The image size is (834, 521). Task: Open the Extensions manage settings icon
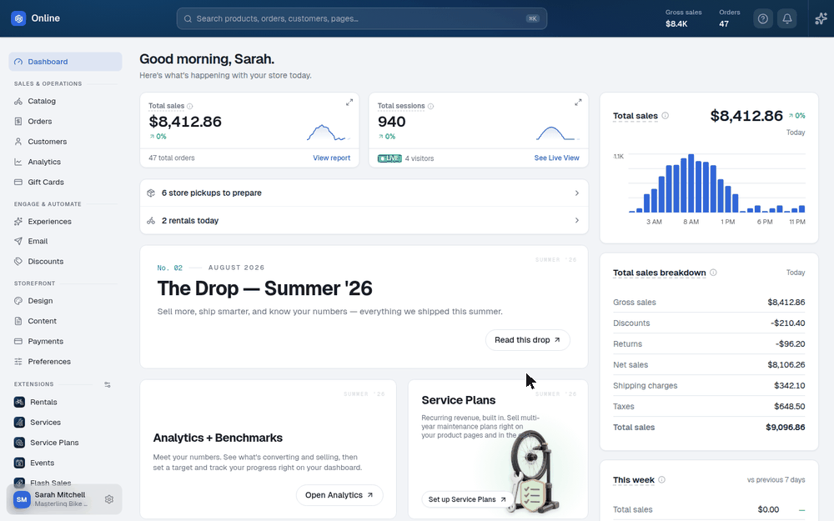click(x=108, y=384)
